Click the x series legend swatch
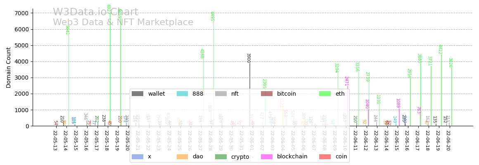 (x=138, y=157)
